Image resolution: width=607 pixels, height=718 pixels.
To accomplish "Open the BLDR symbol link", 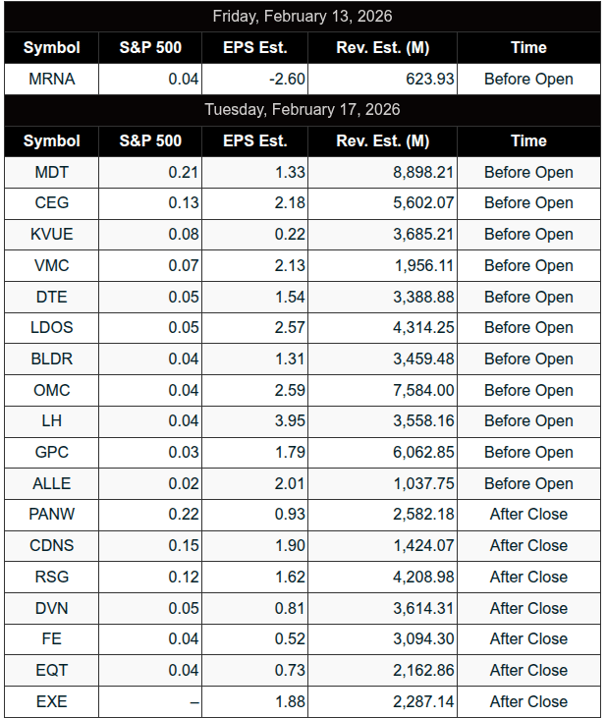I will pos(52,359).
